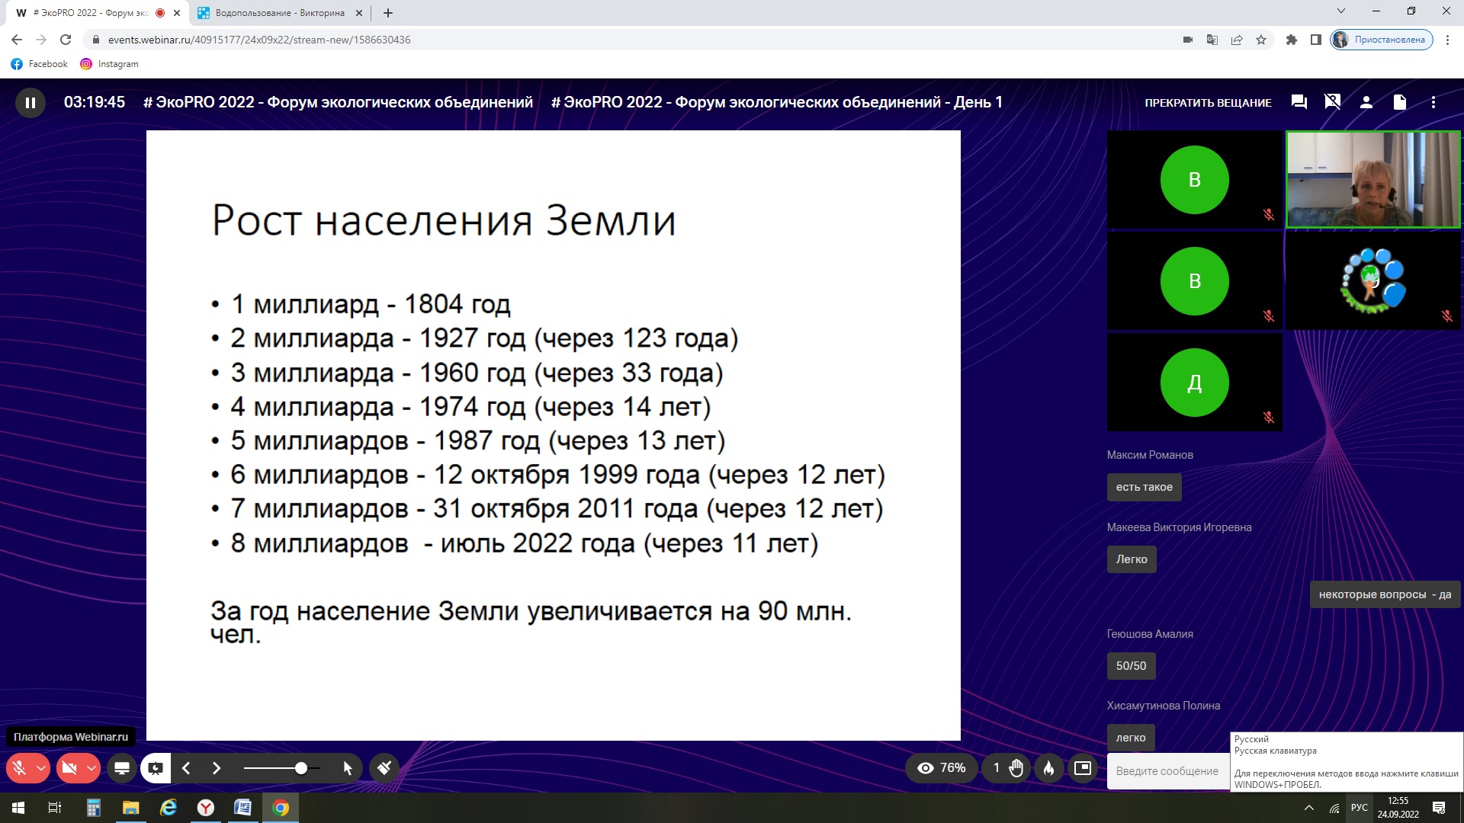Screen dimensions: 1464x823
Task: Click the crossed-out questions icon
Action: pos(1333,102)
